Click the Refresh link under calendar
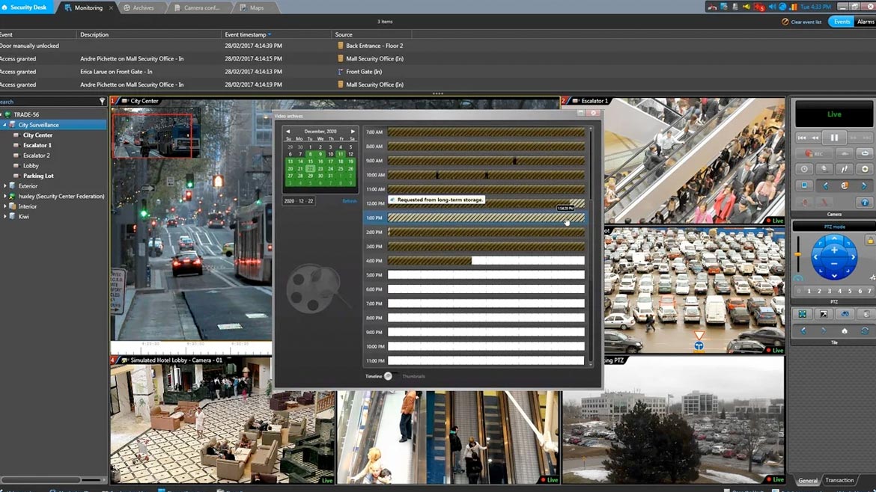 tap(349, 201)
